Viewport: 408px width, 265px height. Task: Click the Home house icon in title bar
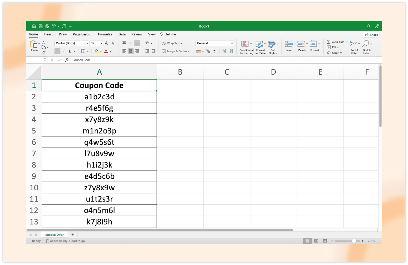pyautogui.click(x=34, y=26)
